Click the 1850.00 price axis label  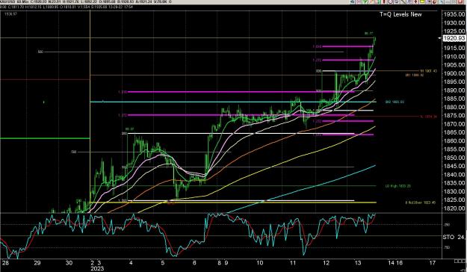454,158
